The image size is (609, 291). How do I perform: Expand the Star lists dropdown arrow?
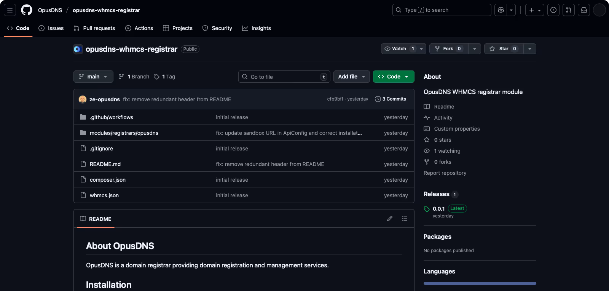(530, 49)
